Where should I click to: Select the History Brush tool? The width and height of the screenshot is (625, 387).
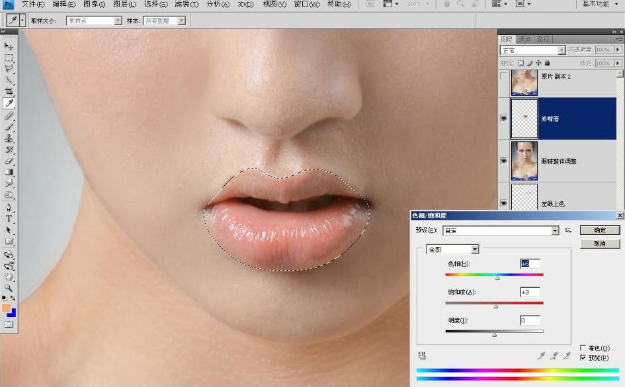pos(9,150)
